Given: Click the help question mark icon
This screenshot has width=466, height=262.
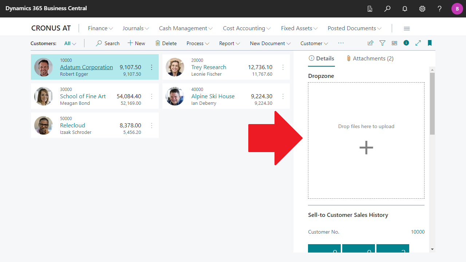Looking at the screenshot, I should pyautogui.click(x=440, y=9).
